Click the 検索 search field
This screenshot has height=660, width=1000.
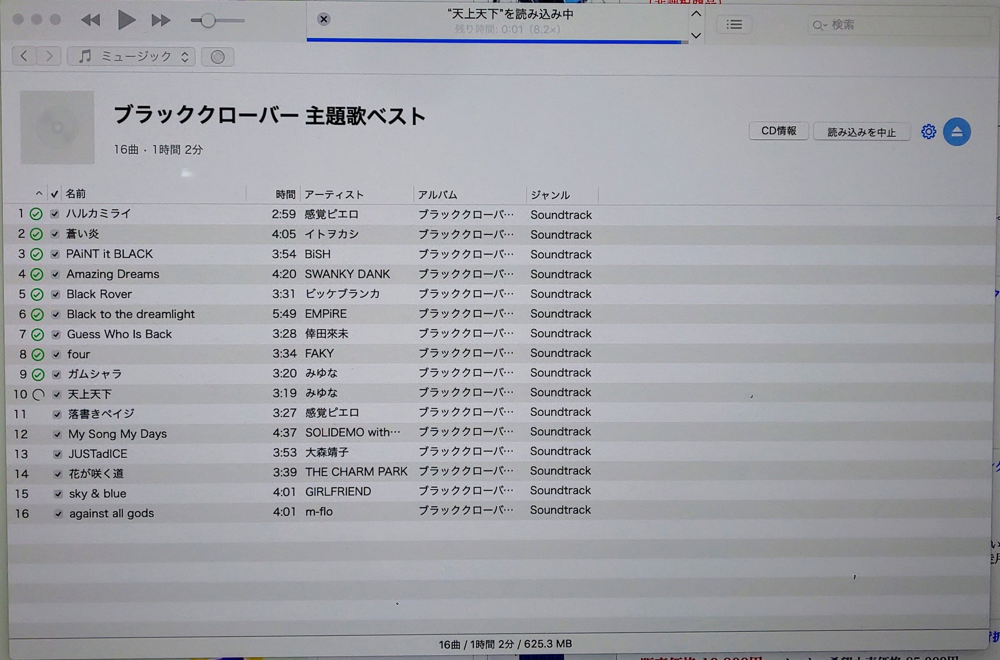(x=898, y=25)
